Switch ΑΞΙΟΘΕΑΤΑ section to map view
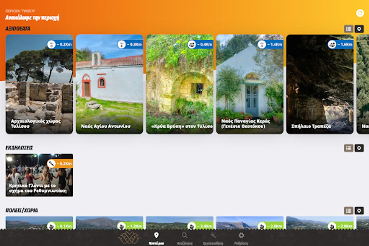Viewport: 369px width, 246px height. point(359,29)
